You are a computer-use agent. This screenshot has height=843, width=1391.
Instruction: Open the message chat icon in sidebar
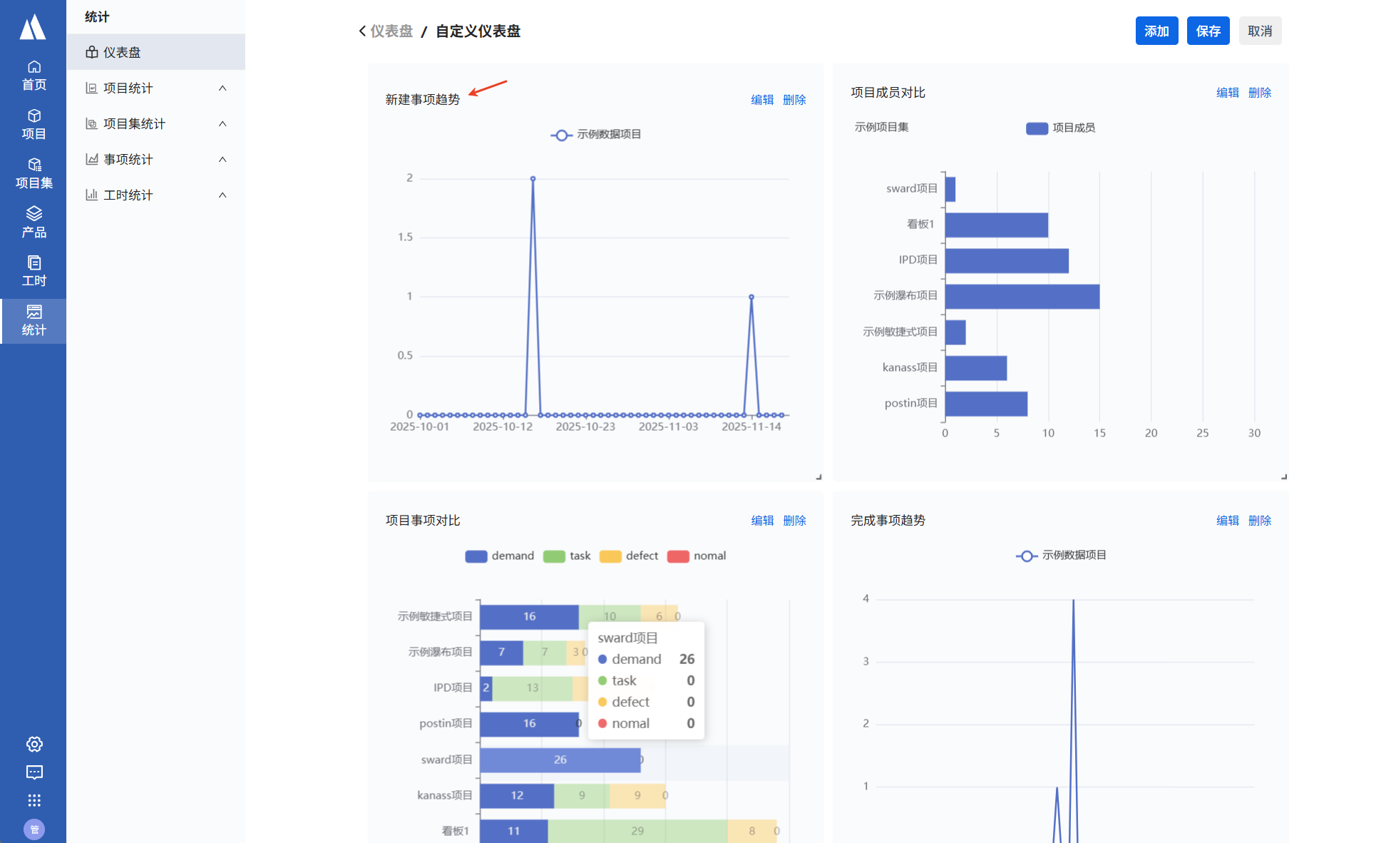click(x=34, y=772)
